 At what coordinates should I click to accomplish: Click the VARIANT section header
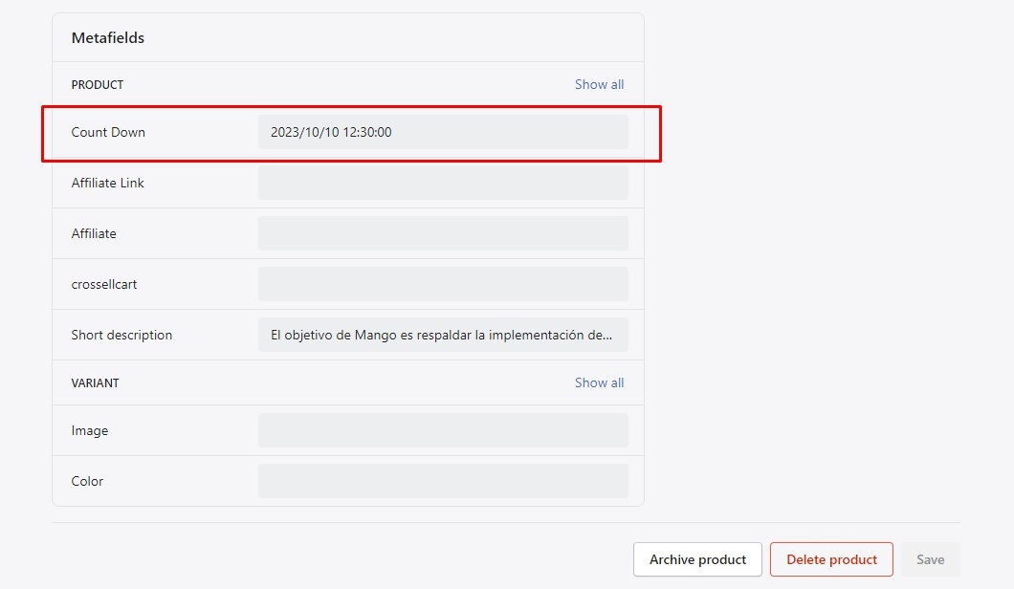95,382
